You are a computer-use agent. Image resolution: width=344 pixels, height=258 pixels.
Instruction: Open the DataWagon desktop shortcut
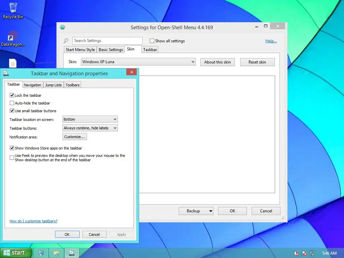(13, 39)
